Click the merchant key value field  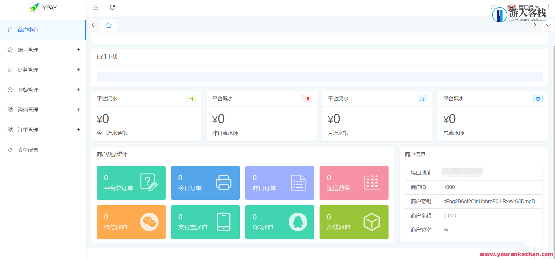(489, 201)
